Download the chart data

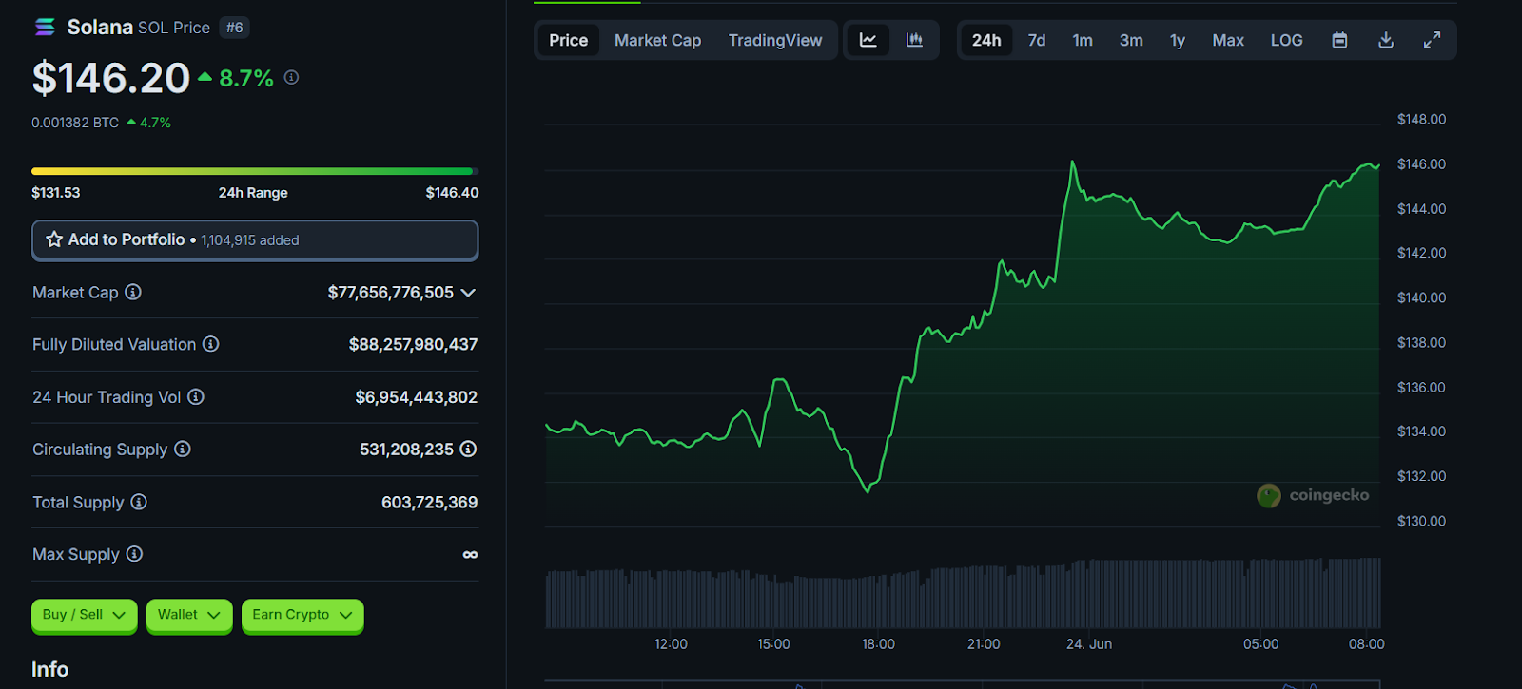tap(1386, 40)
